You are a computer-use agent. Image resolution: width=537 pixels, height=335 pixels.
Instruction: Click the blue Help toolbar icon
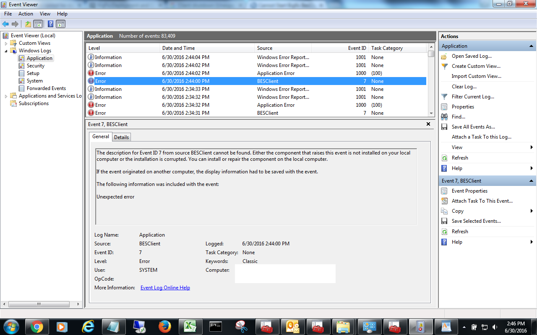(50, 24)
